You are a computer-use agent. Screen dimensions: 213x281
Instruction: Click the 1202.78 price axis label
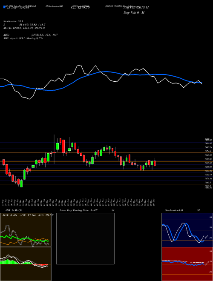click(x=208, y=175)
